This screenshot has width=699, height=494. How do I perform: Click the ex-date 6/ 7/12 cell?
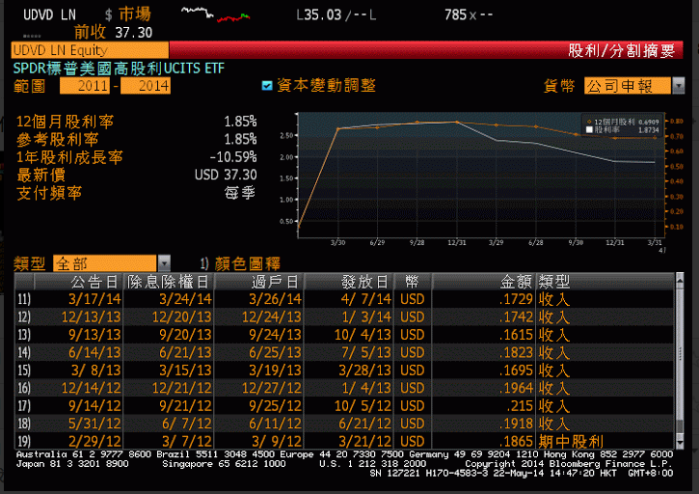coord(186,424)
